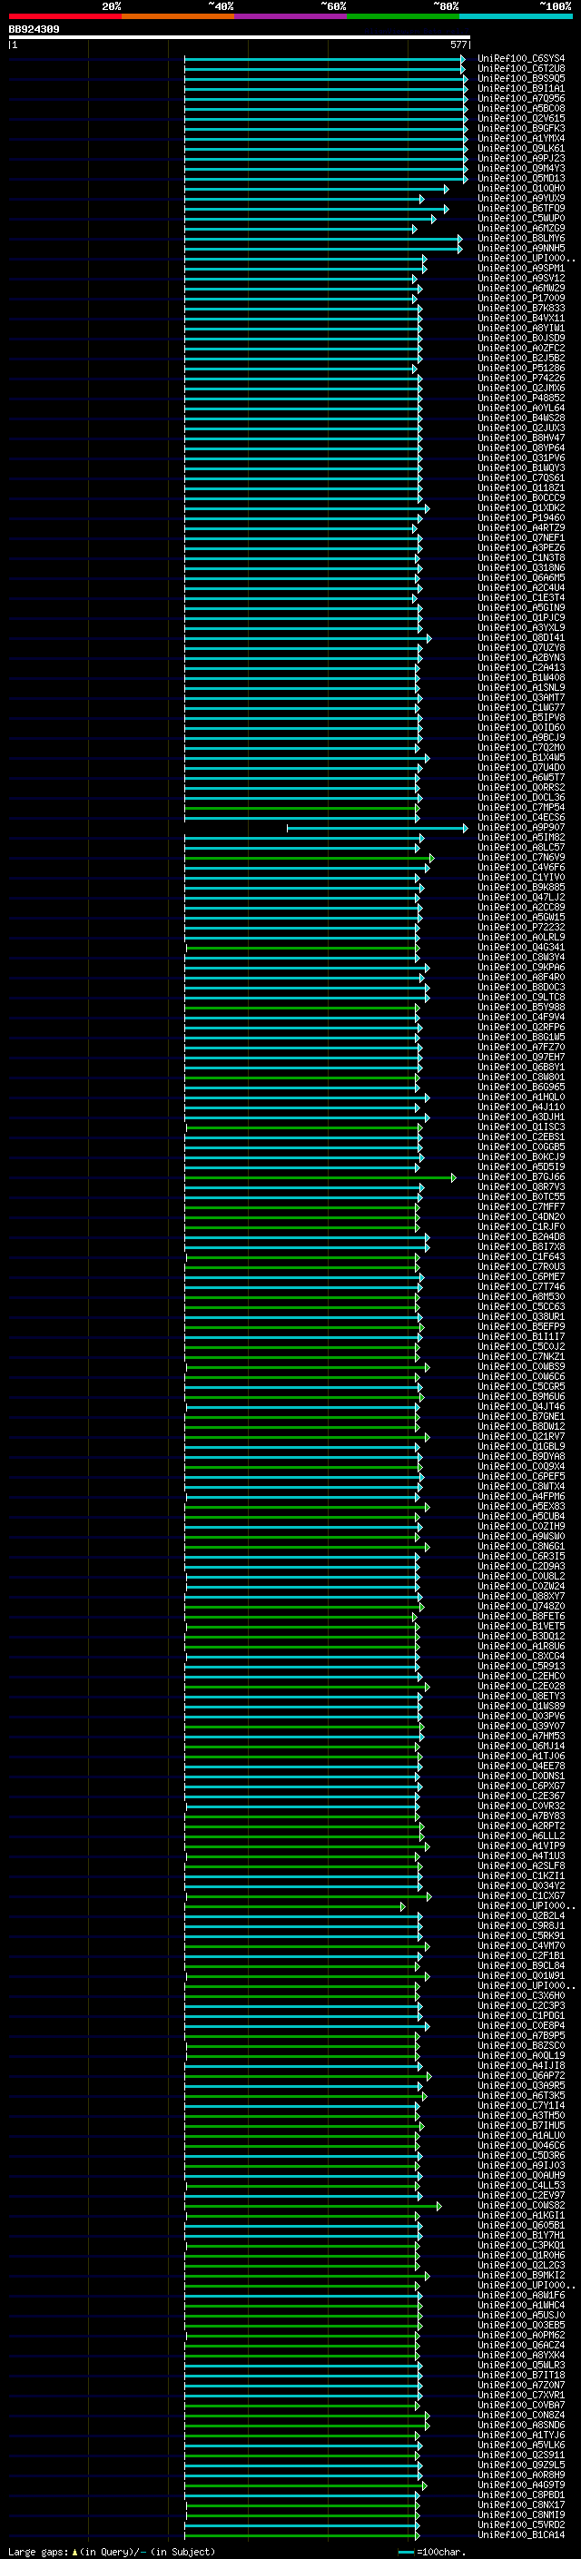Open hit UniRef100_B9I1A1
Image resolution: width=581 pixels, height=2559 pixels.
(x=521, y=88)
